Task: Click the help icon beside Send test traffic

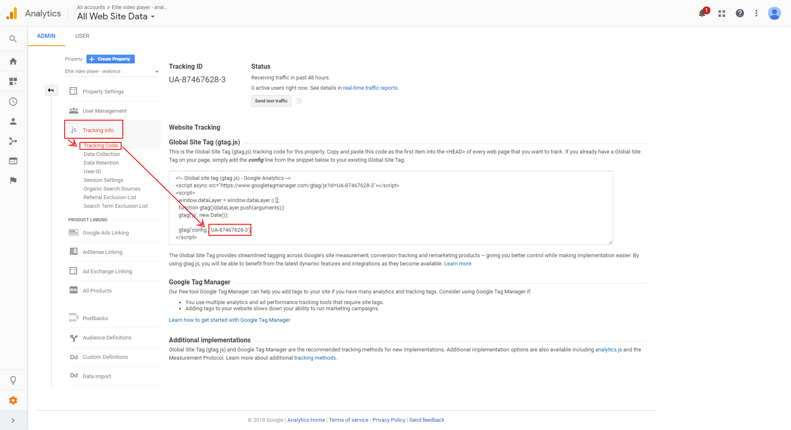Action: (x=299, y=101)
